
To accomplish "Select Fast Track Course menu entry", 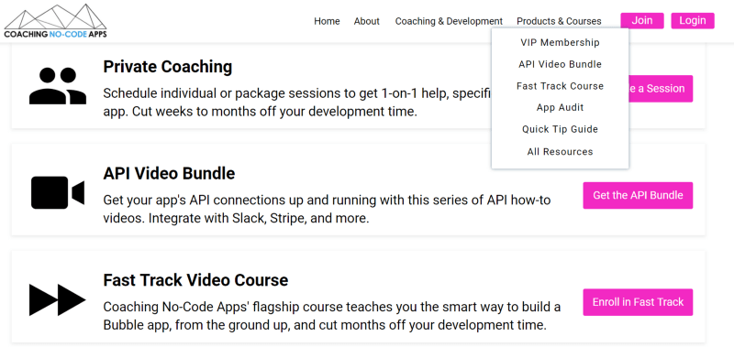I will tap(560, 86).
